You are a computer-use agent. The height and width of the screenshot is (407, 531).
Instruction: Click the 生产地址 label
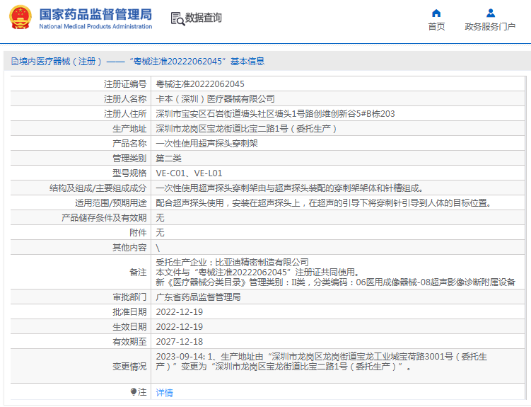coord(129,129)
